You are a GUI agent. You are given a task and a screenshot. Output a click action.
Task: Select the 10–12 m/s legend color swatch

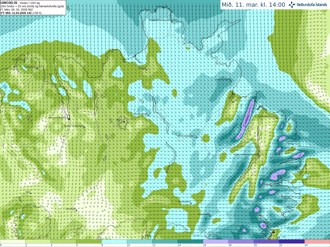coord(140,242)
